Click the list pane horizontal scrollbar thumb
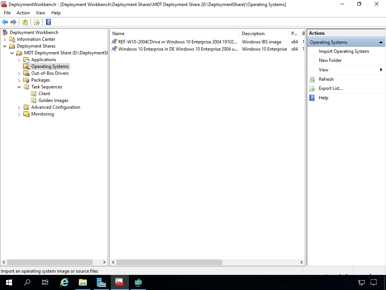The height and width of the screenshot is (290, 386). coord(169,262)
